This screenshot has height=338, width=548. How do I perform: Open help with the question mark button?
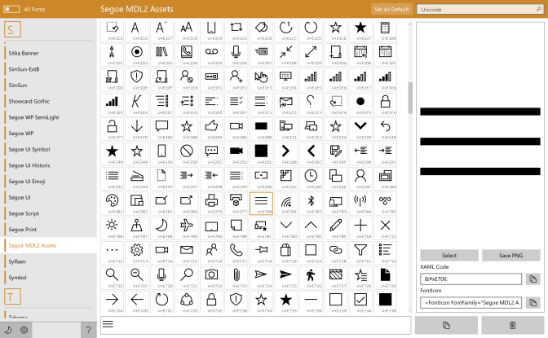pyautogui.click(x=88, y=330)
